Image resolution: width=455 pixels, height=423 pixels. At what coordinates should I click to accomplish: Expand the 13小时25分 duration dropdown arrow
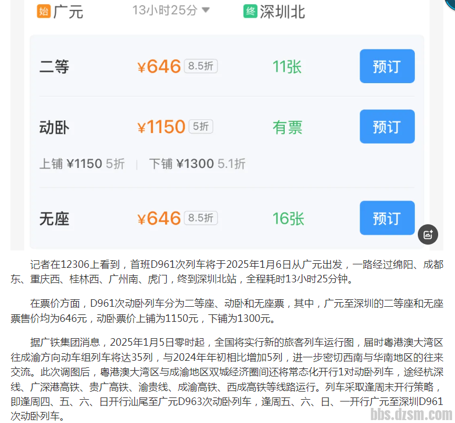click(205, 10)
